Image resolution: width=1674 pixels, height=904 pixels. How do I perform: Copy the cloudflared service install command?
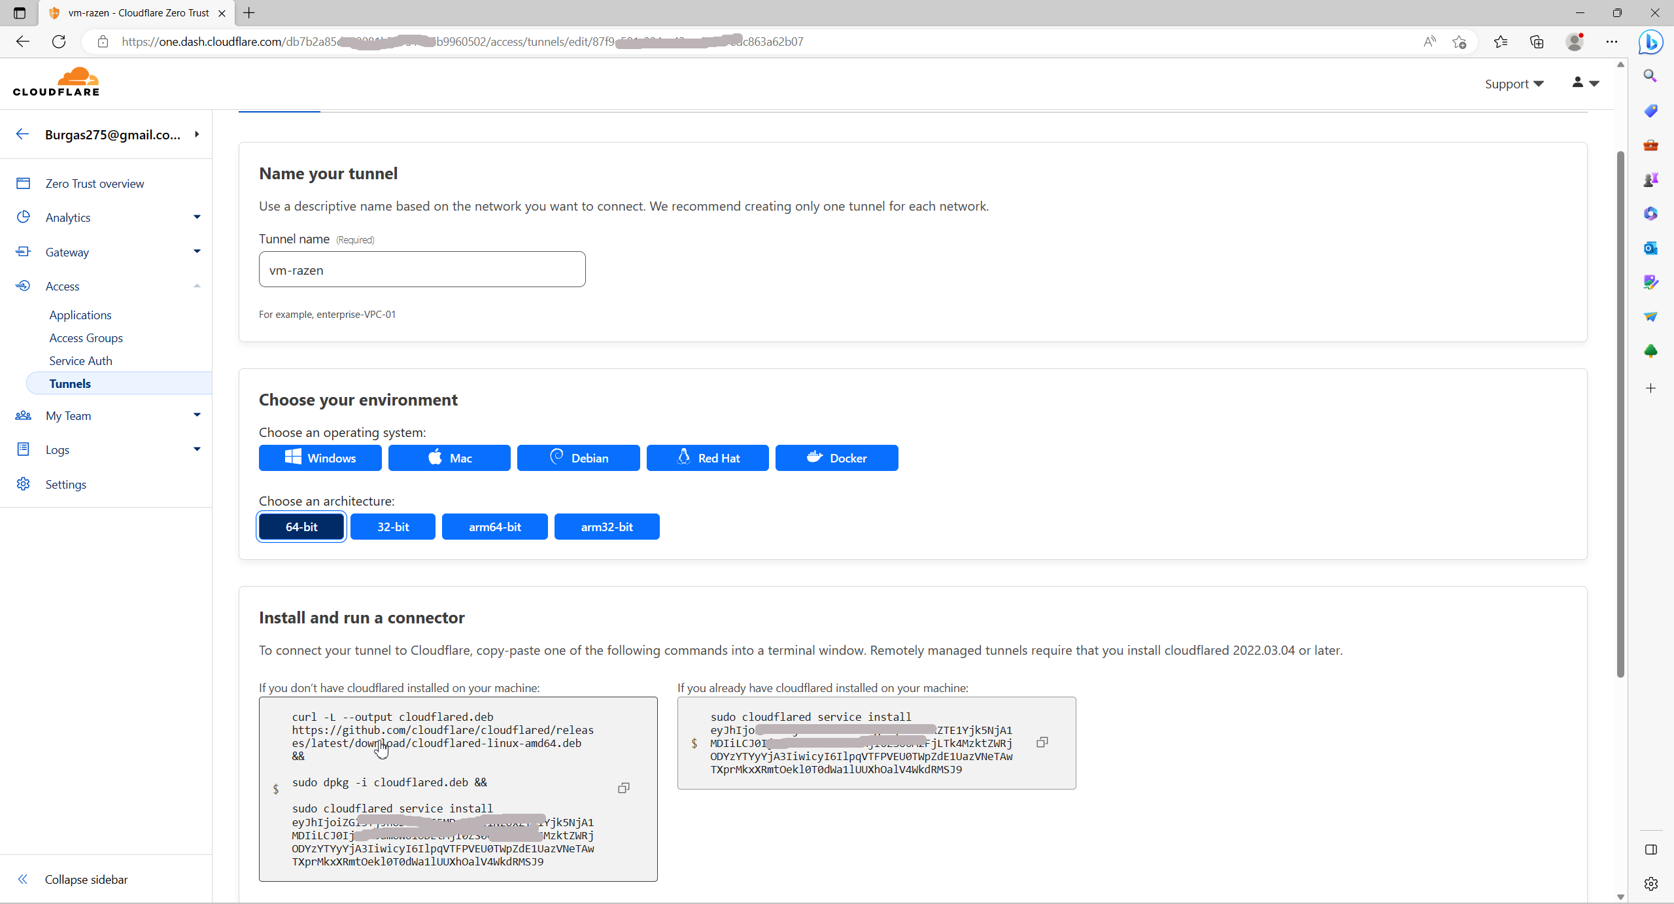tap(1042, 742)
